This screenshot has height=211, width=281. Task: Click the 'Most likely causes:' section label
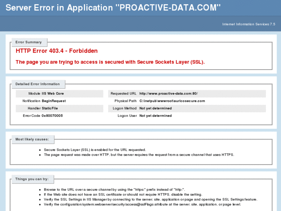click(x=32, y=139)
